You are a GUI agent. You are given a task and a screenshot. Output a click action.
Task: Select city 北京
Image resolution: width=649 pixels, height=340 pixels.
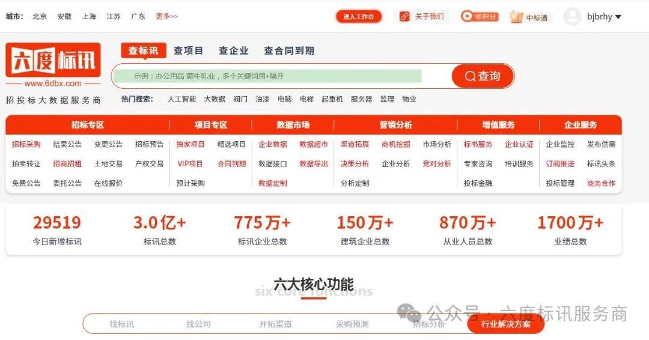(x=40, y=16)
